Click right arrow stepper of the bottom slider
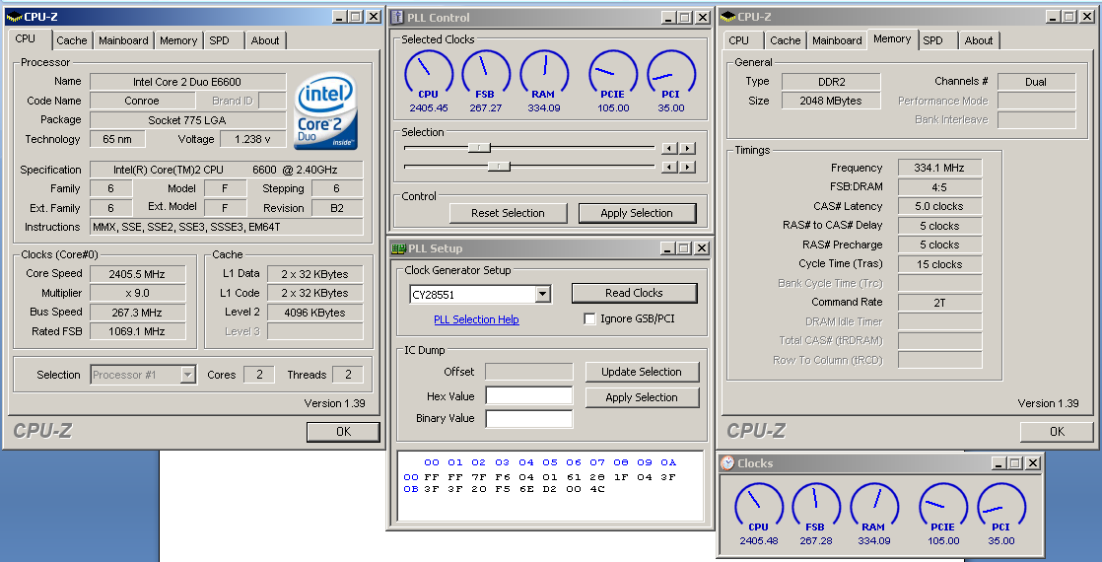1102x562 pixels. 688,167
